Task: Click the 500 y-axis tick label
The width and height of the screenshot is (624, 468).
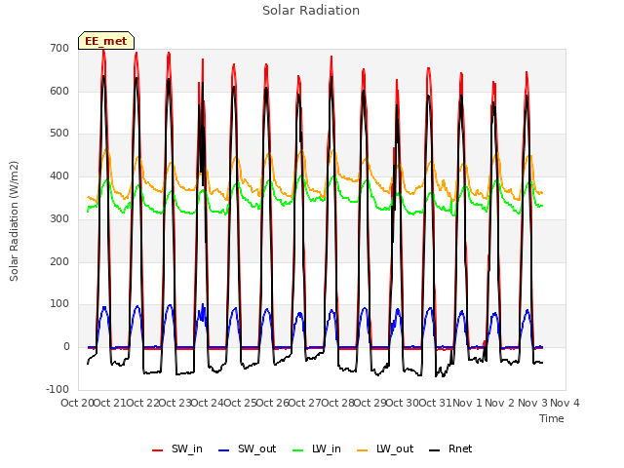Action: 59,134
